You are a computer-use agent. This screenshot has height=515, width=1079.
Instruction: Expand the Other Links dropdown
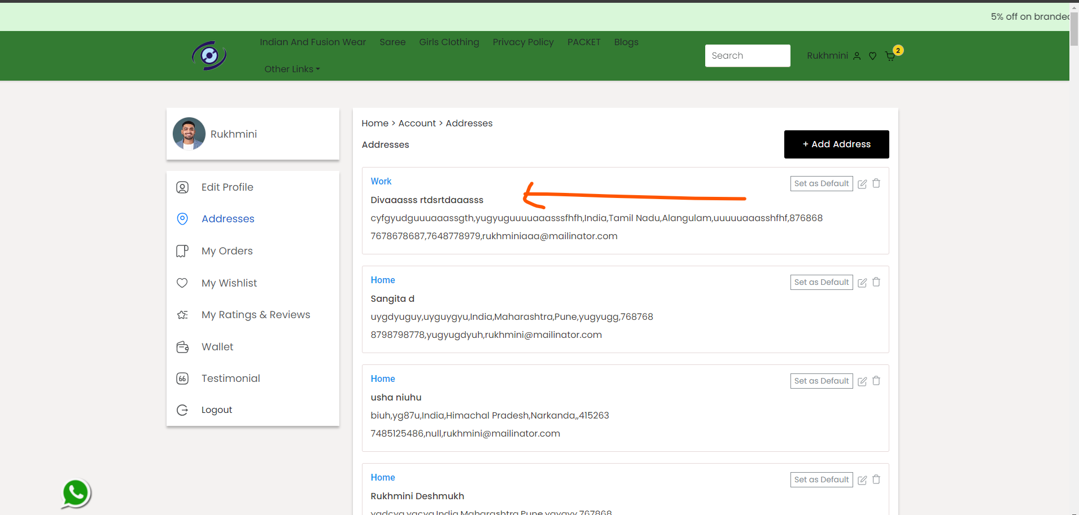292,69
